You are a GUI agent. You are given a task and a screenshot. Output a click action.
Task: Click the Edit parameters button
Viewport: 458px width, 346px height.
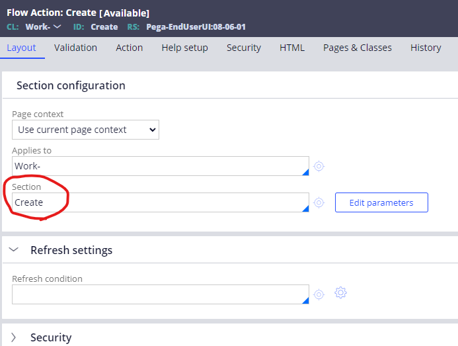381,202
